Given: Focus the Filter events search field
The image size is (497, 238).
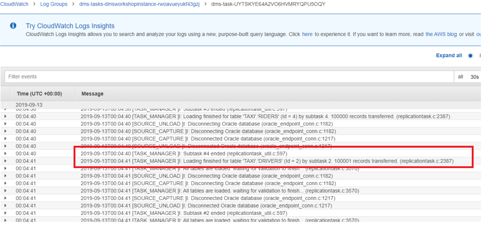Looking at the screenshot, I should [229, 77].
